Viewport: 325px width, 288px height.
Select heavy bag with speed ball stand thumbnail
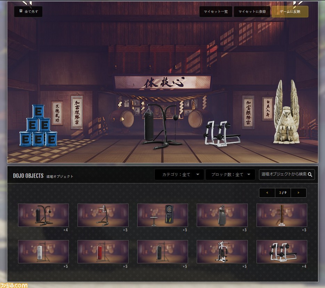click(43, 215)
